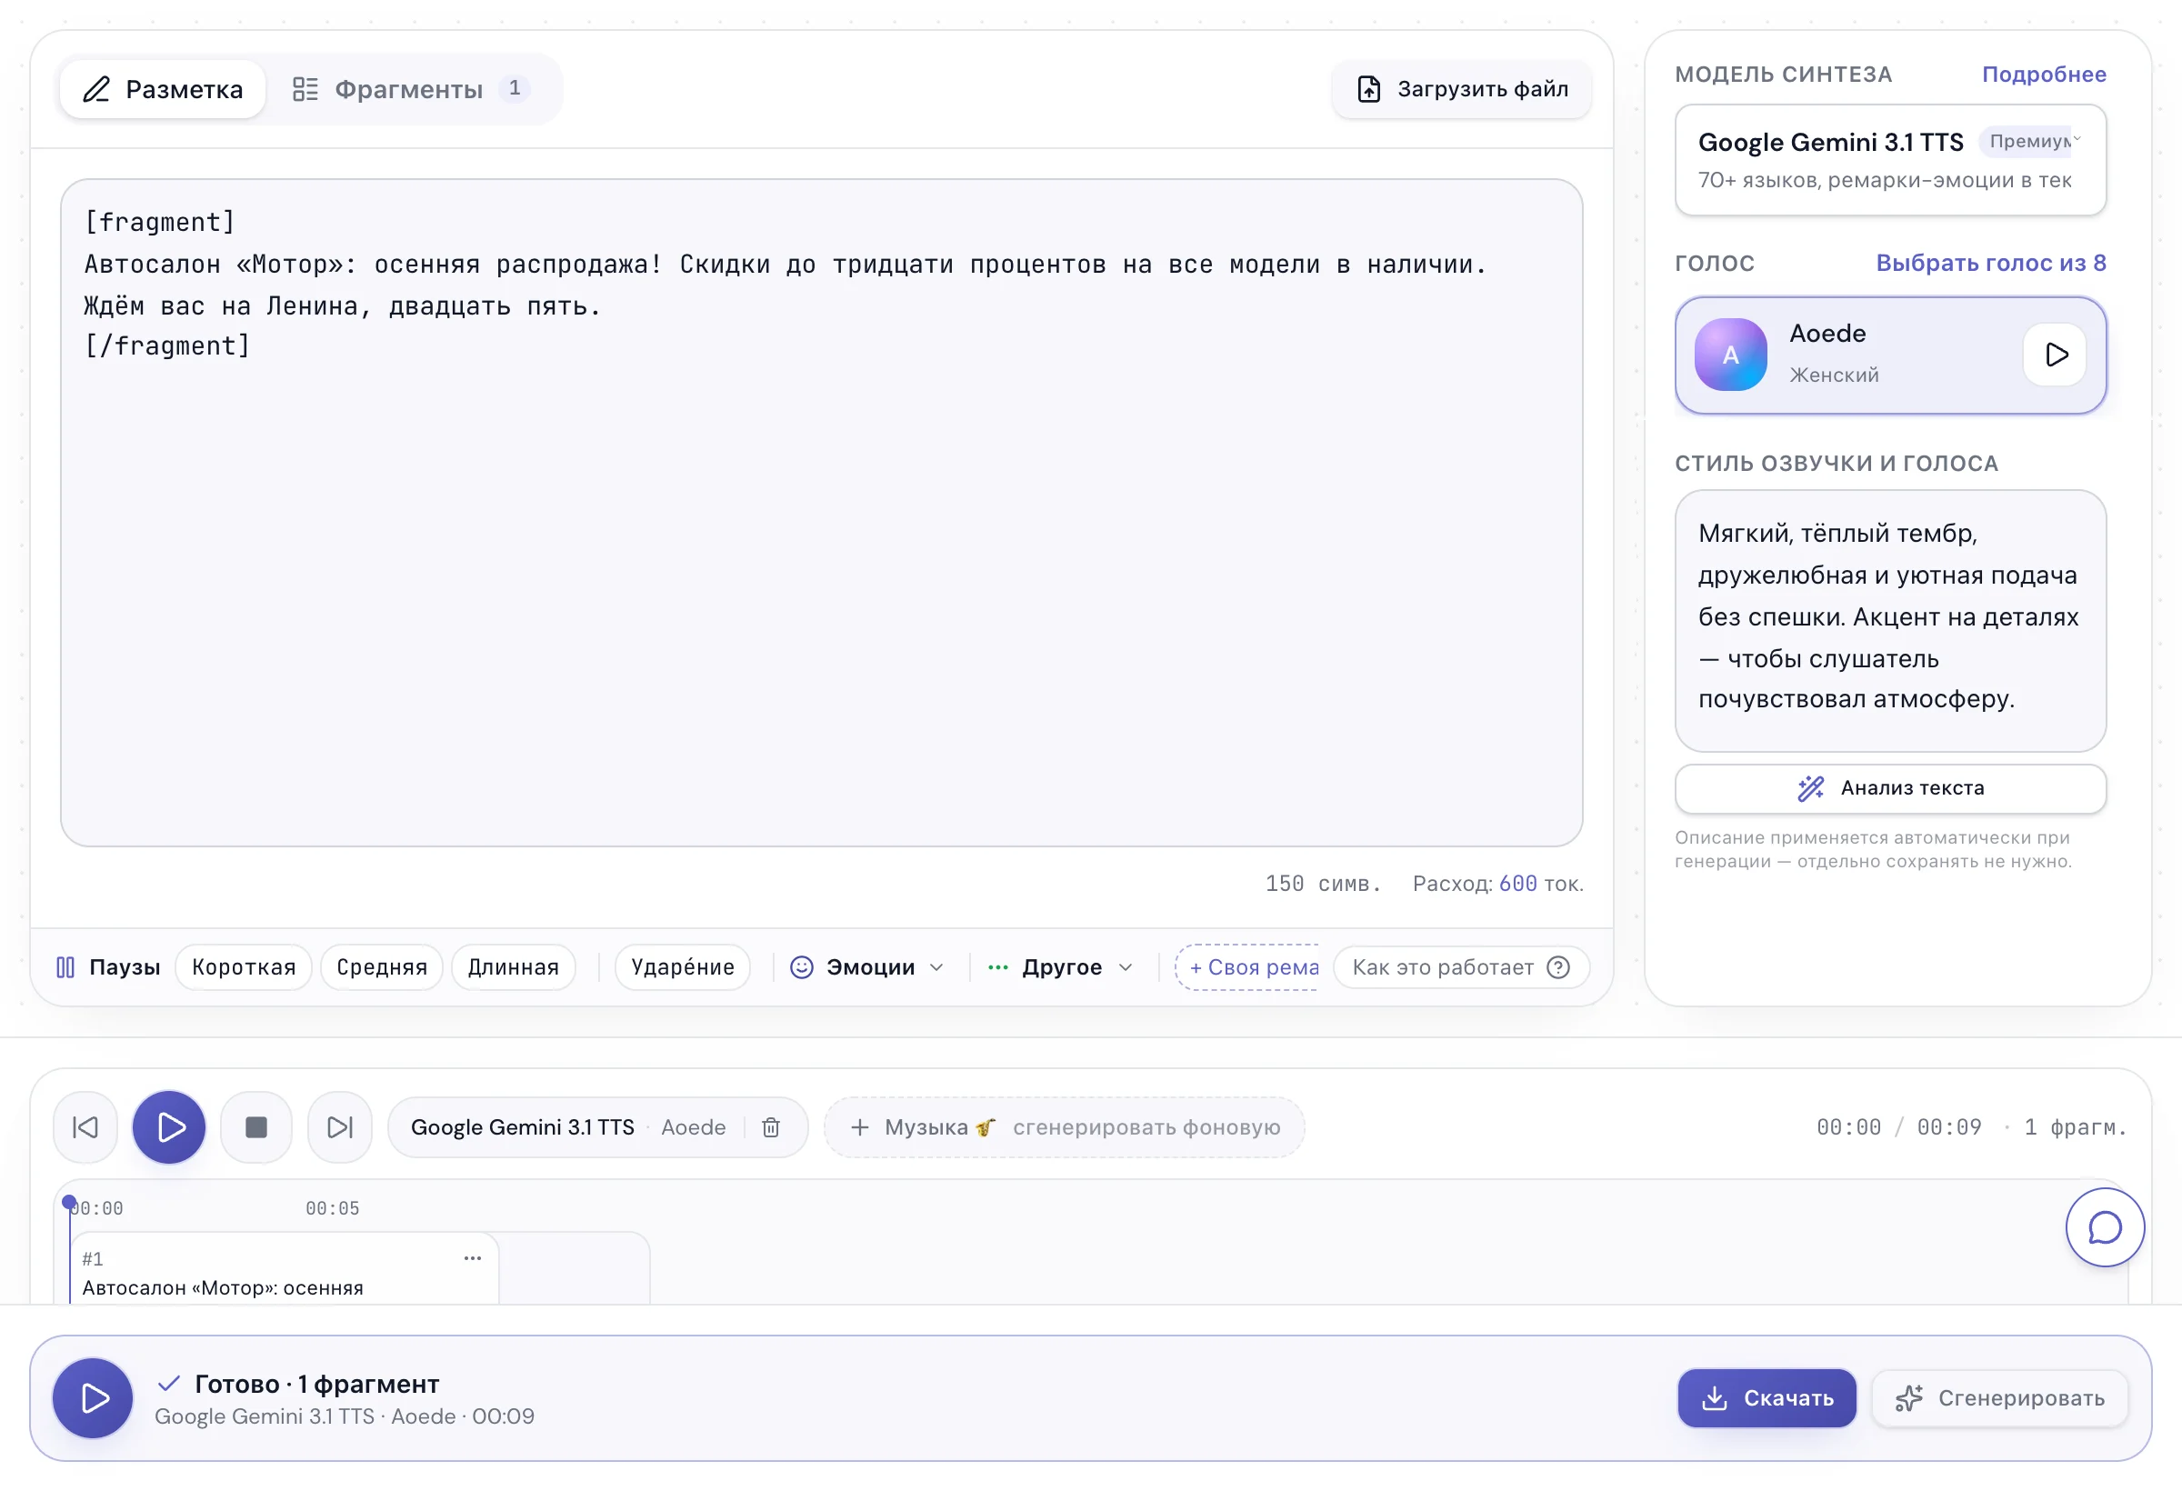Screen dimensions: 2182x1491
Task: Expand the Другое dropdown
Action: [x=1061, y=967]
